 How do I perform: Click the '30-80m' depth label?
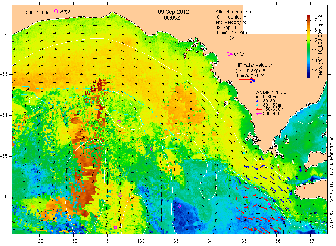[271, 101]
